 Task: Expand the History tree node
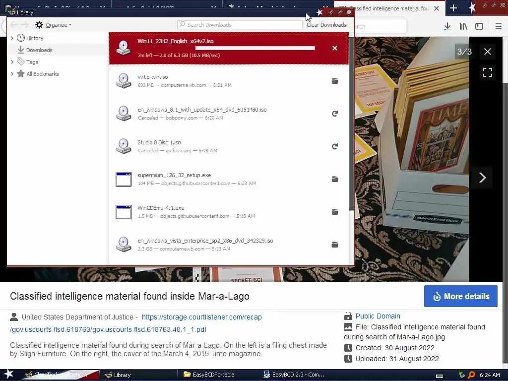click(x=12, y=38)
